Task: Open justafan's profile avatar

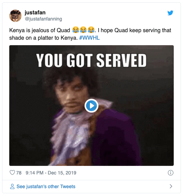Action: (15, 16)
